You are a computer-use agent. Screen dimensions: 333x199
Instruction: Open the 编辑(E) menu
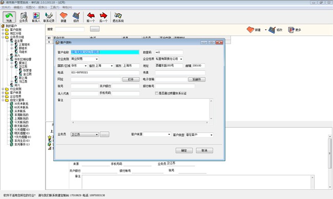pyautogui.click(x=18, y=7)
